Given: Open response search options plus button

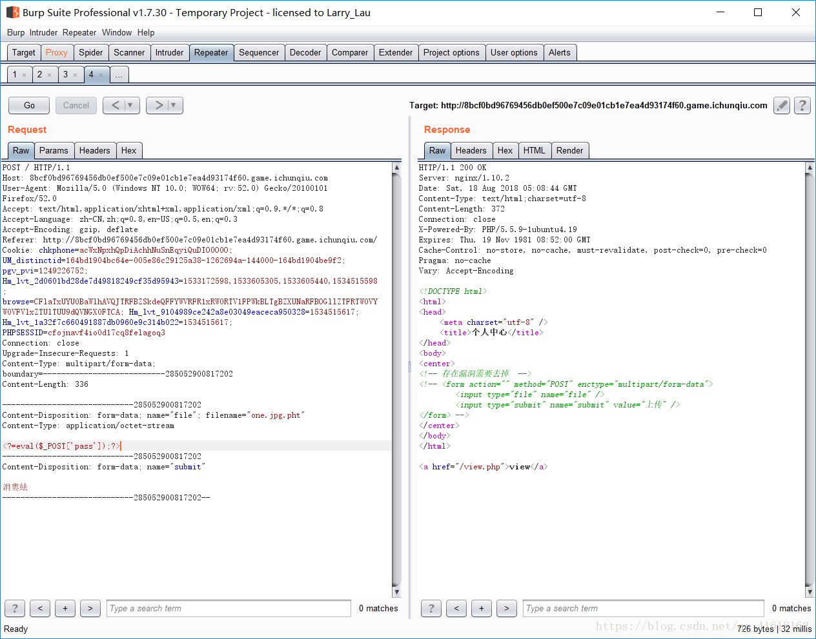Looking at the screenshot, I should [482, 608].
